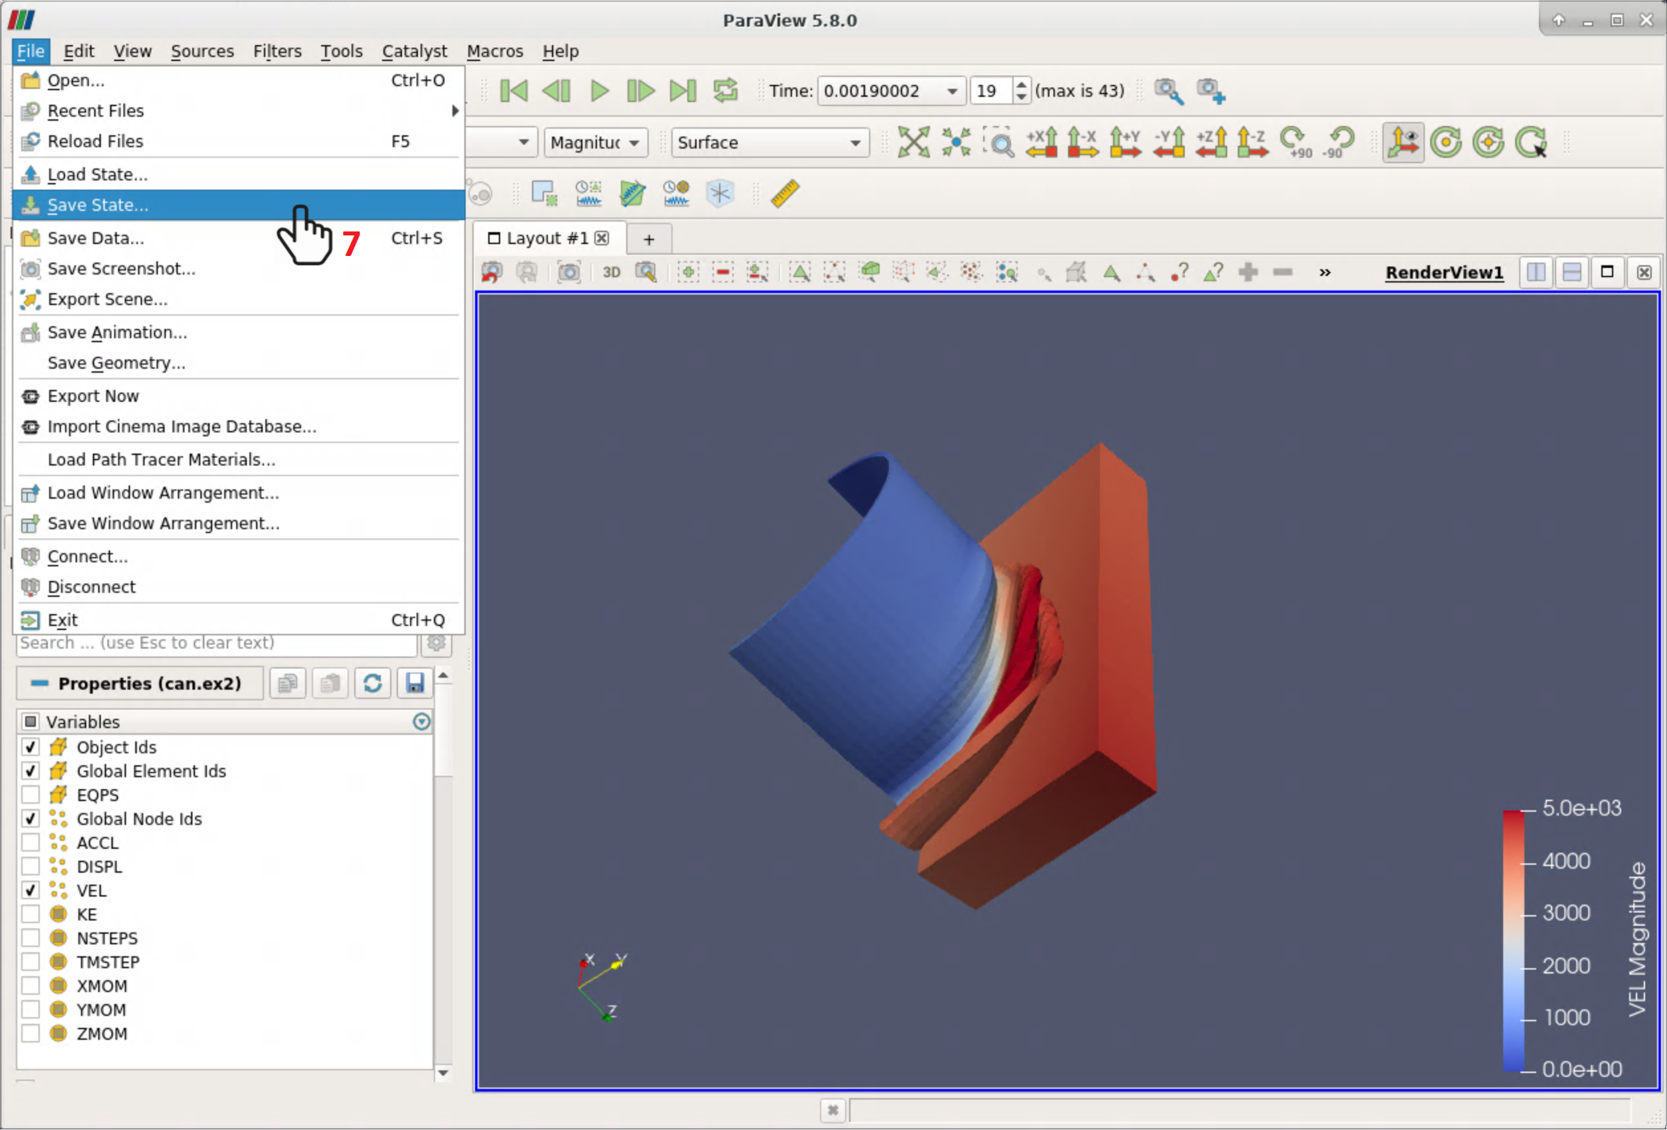Open the Magnitude component dropdown
The height and width of the screenshot is (1130, 1667).
click(x=634, y=143)
